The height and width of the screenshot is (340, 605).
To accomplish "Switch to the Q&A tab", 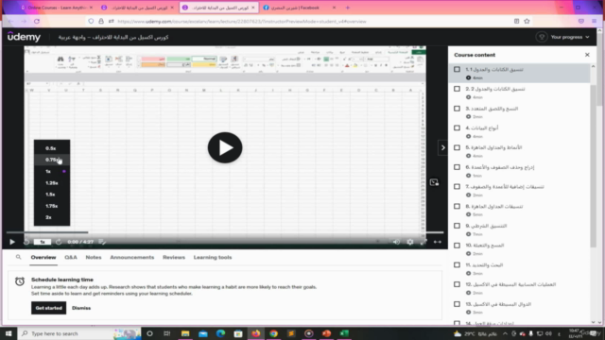I will pos(71,257).
